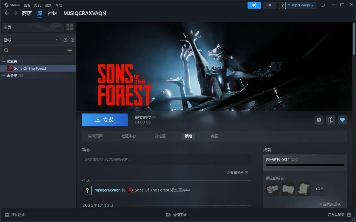356x222 pixels.
Task: Open the mjsiqcraxvaqn account dropdown
Action: pos(300,5)
